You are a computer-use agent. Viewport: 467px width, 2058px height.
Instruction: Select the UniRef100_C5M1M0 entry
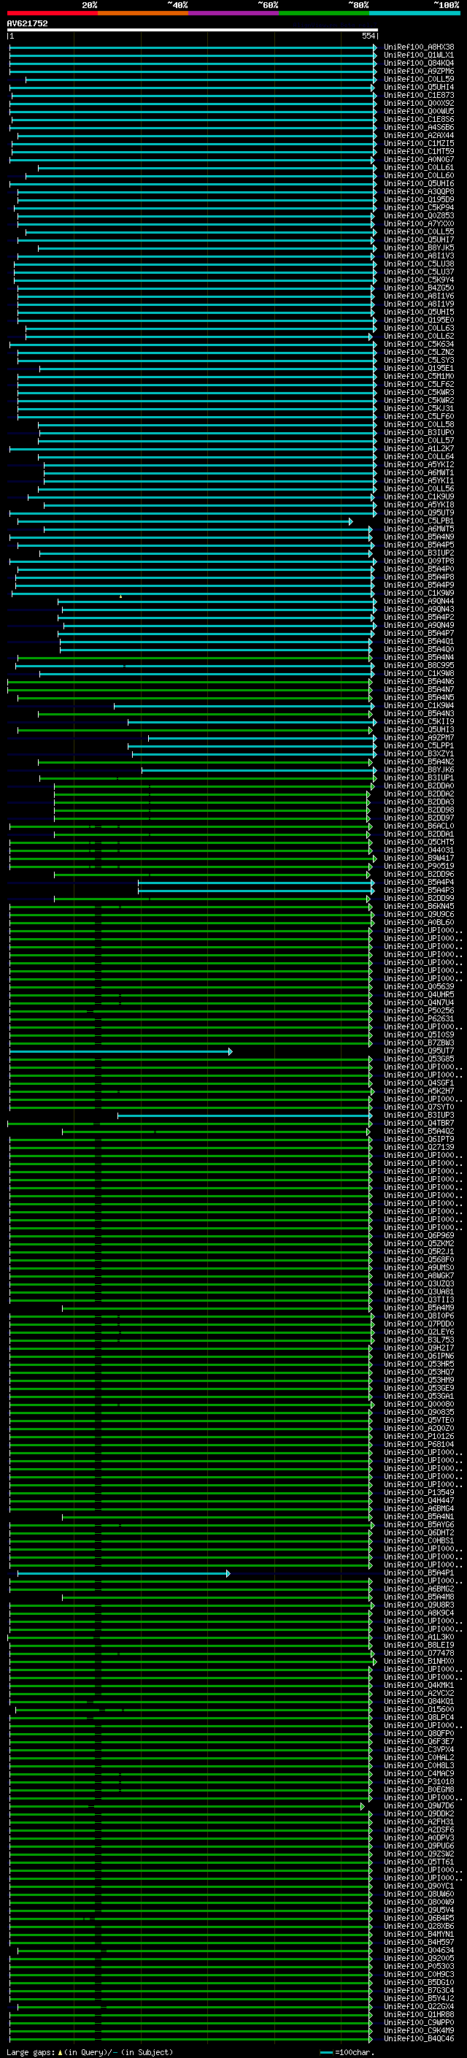click(x=418, y=376)
